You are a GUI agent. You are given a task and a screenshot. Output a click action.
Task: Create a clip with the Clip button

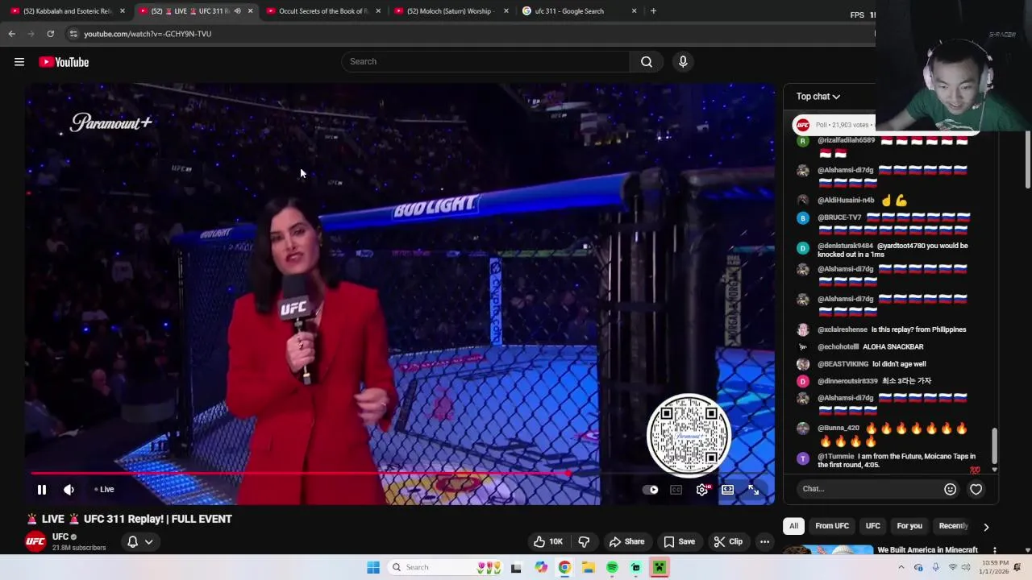[728, 541]
